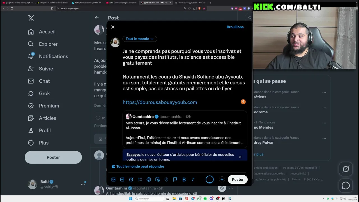The width and height of the screenshot is (359, 202).
Task: Click the Brave shields icon in address bar
Action: tap(199, 8)
